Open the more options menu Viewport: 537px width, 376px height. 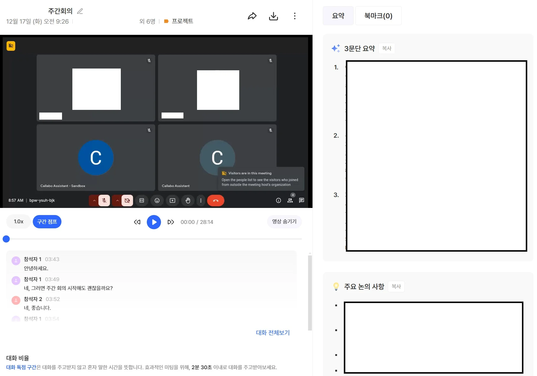[x=294, y=16]
